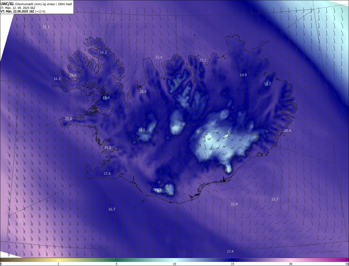The image size is (349, 266).
Task: Click the 27.2 value in the southwest corner
Action: tap(21, 221)
